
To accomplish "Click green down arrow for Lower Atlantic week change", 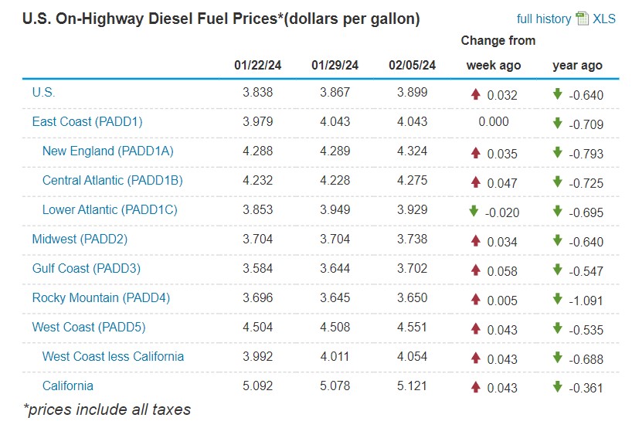I will (x=475, y=212).
